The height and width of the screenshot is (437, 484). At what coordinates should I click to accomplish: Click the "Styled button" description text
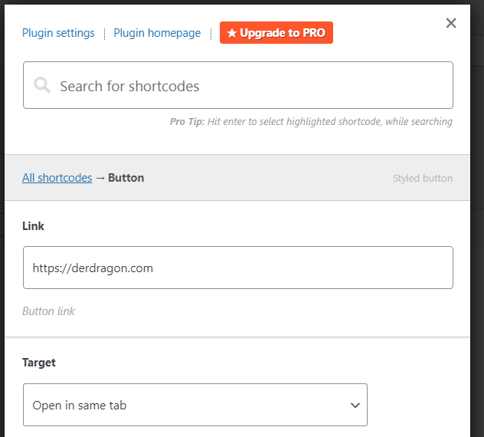point(423,179)
